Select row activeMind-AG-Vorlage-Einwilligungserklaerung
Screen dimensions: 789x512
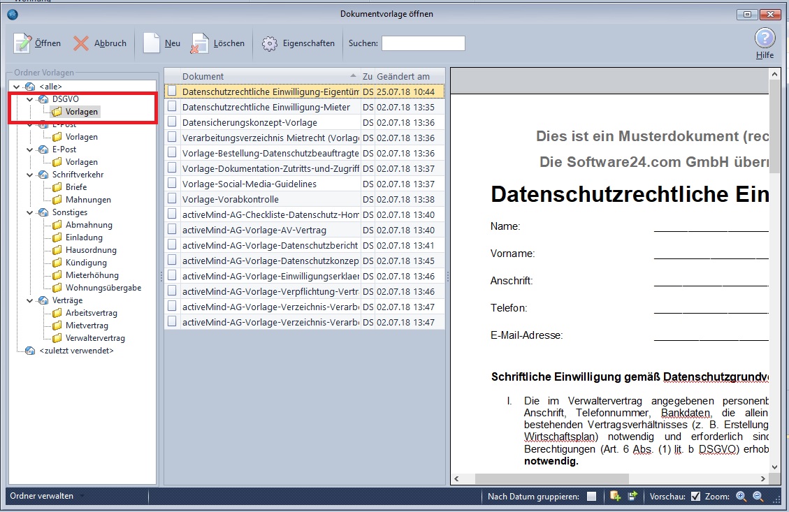point(305,276)
